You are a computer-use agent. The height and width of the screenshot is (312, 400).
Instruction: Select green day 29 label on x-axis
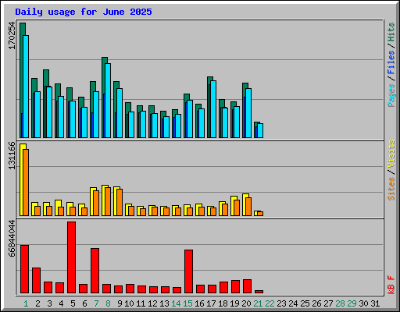pos(352,303)
